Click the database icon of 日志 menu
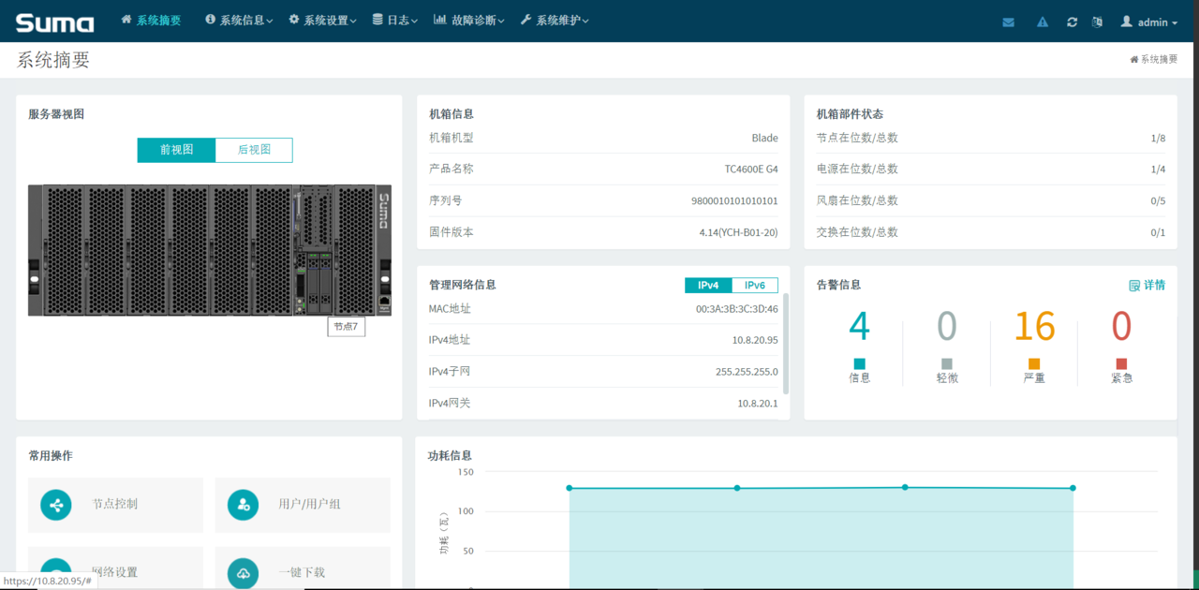This screenshot has height=590, width=1199. click(x=377, y=20)
